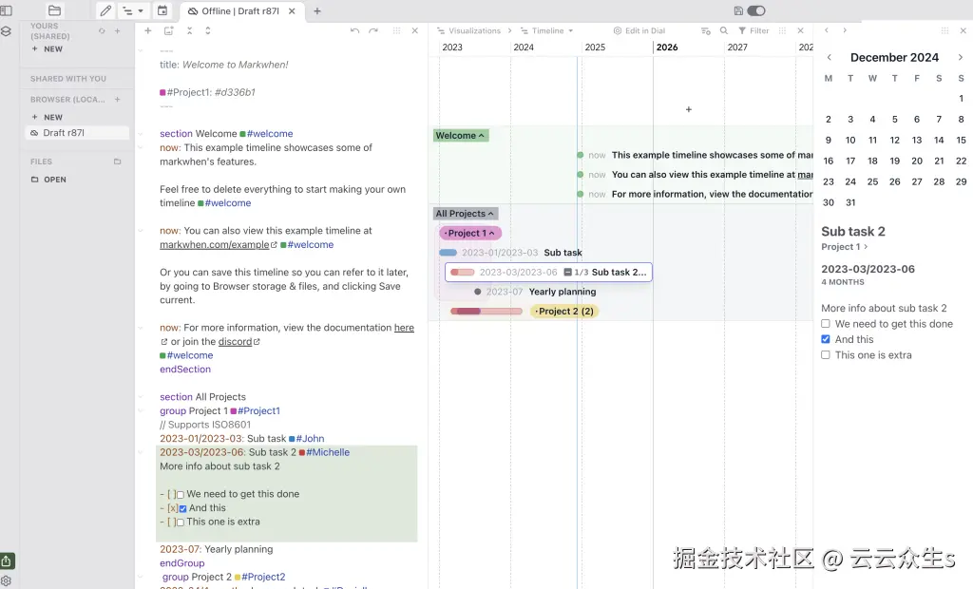This screenshot has width=973, height=589.
Task: Open the file browser folder icon
Action: coord(54,10)
